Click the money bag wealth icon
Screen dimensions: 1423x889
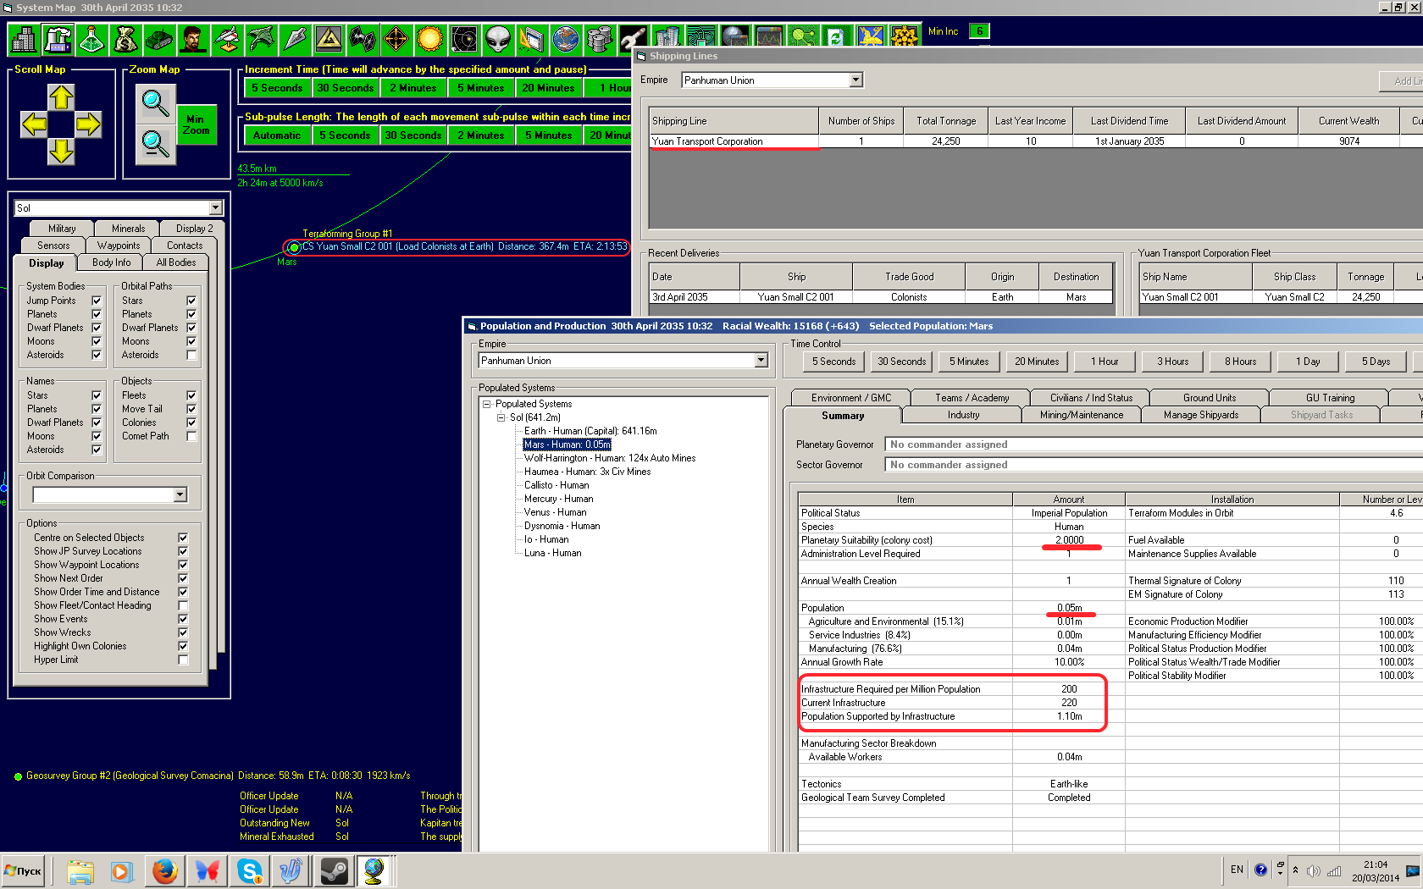coord(125,39)
